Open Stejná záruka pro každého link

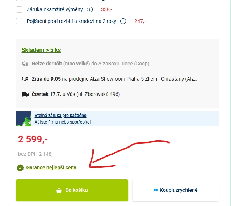(60, 116)
